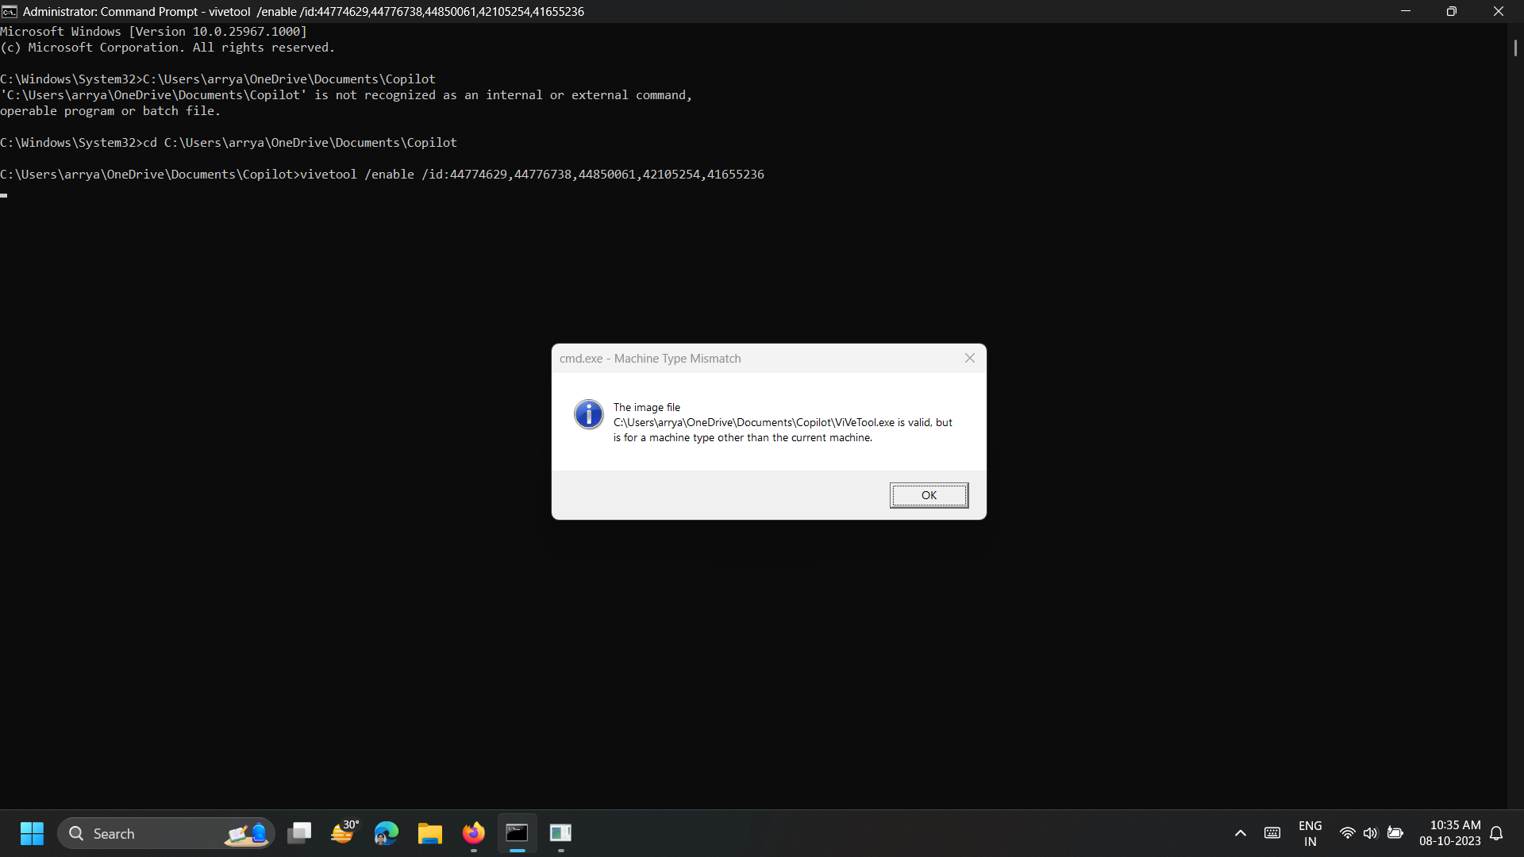The width and height of the screenshot is (1524, 857).
Task: Click the info icon in the dialog
Action: (x=588, y=413)
